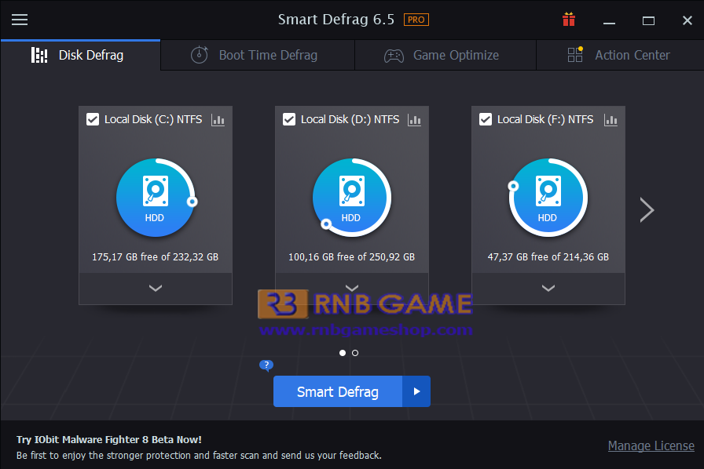This screenshot has height=469, width=704.
Task: Uncheck Local Disk (C:) NTFS checkbox
Action: coord(93,119)
